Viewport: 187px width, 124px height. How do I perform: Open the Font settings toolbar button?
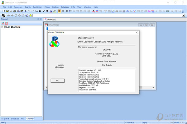(x=36, y=11)
